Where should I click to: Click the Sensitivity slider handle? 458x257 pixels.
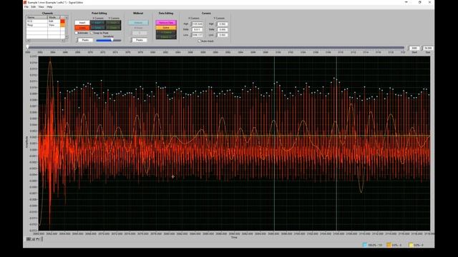pyautogui.click(x=112, y=40)
